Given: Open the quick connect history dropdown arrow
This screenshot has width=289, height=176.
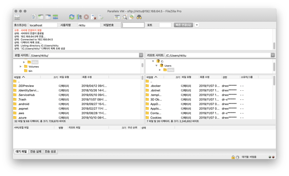Looking at the screenshot, I should pyautogui.click(x=197, y=25).
